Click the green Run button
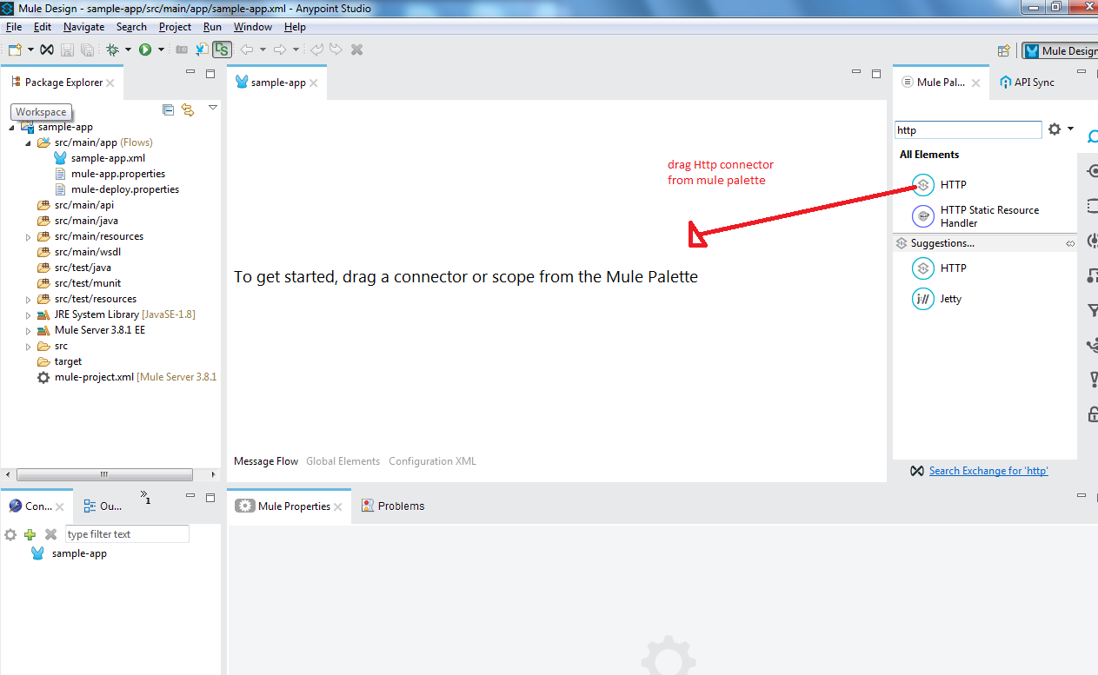The width and height of the screenshot is (1098, 675). 145,50
